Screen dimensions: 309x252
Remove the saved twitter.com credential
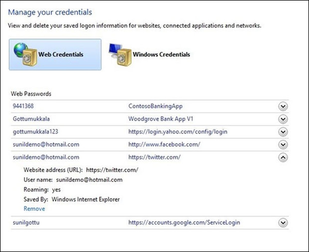pos(34,209)
